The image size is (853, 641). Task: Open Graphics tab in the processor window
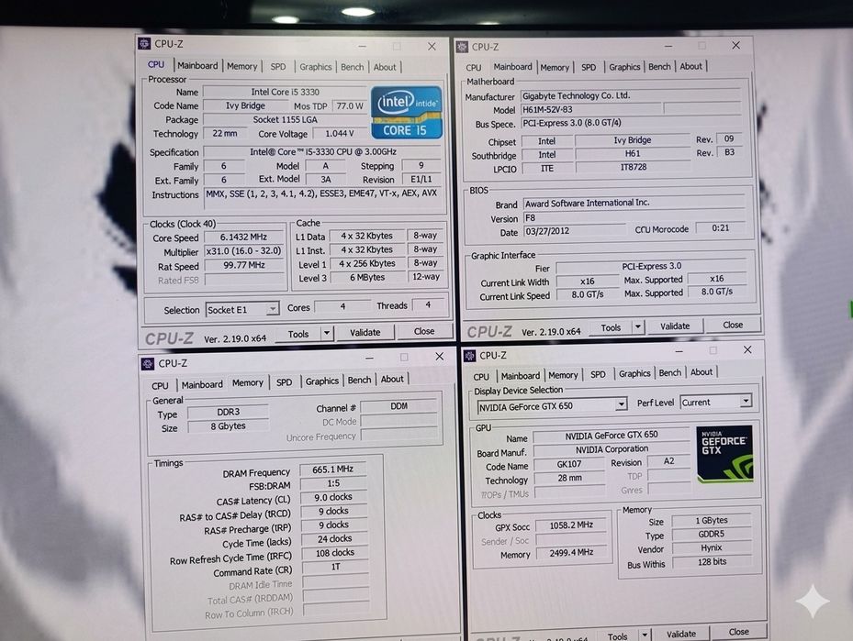tap(316, 67)
